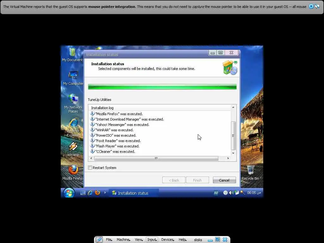Screen dimensions: 324x243
Task: Click the AR language indicator
Action: [x=216, y=193]
